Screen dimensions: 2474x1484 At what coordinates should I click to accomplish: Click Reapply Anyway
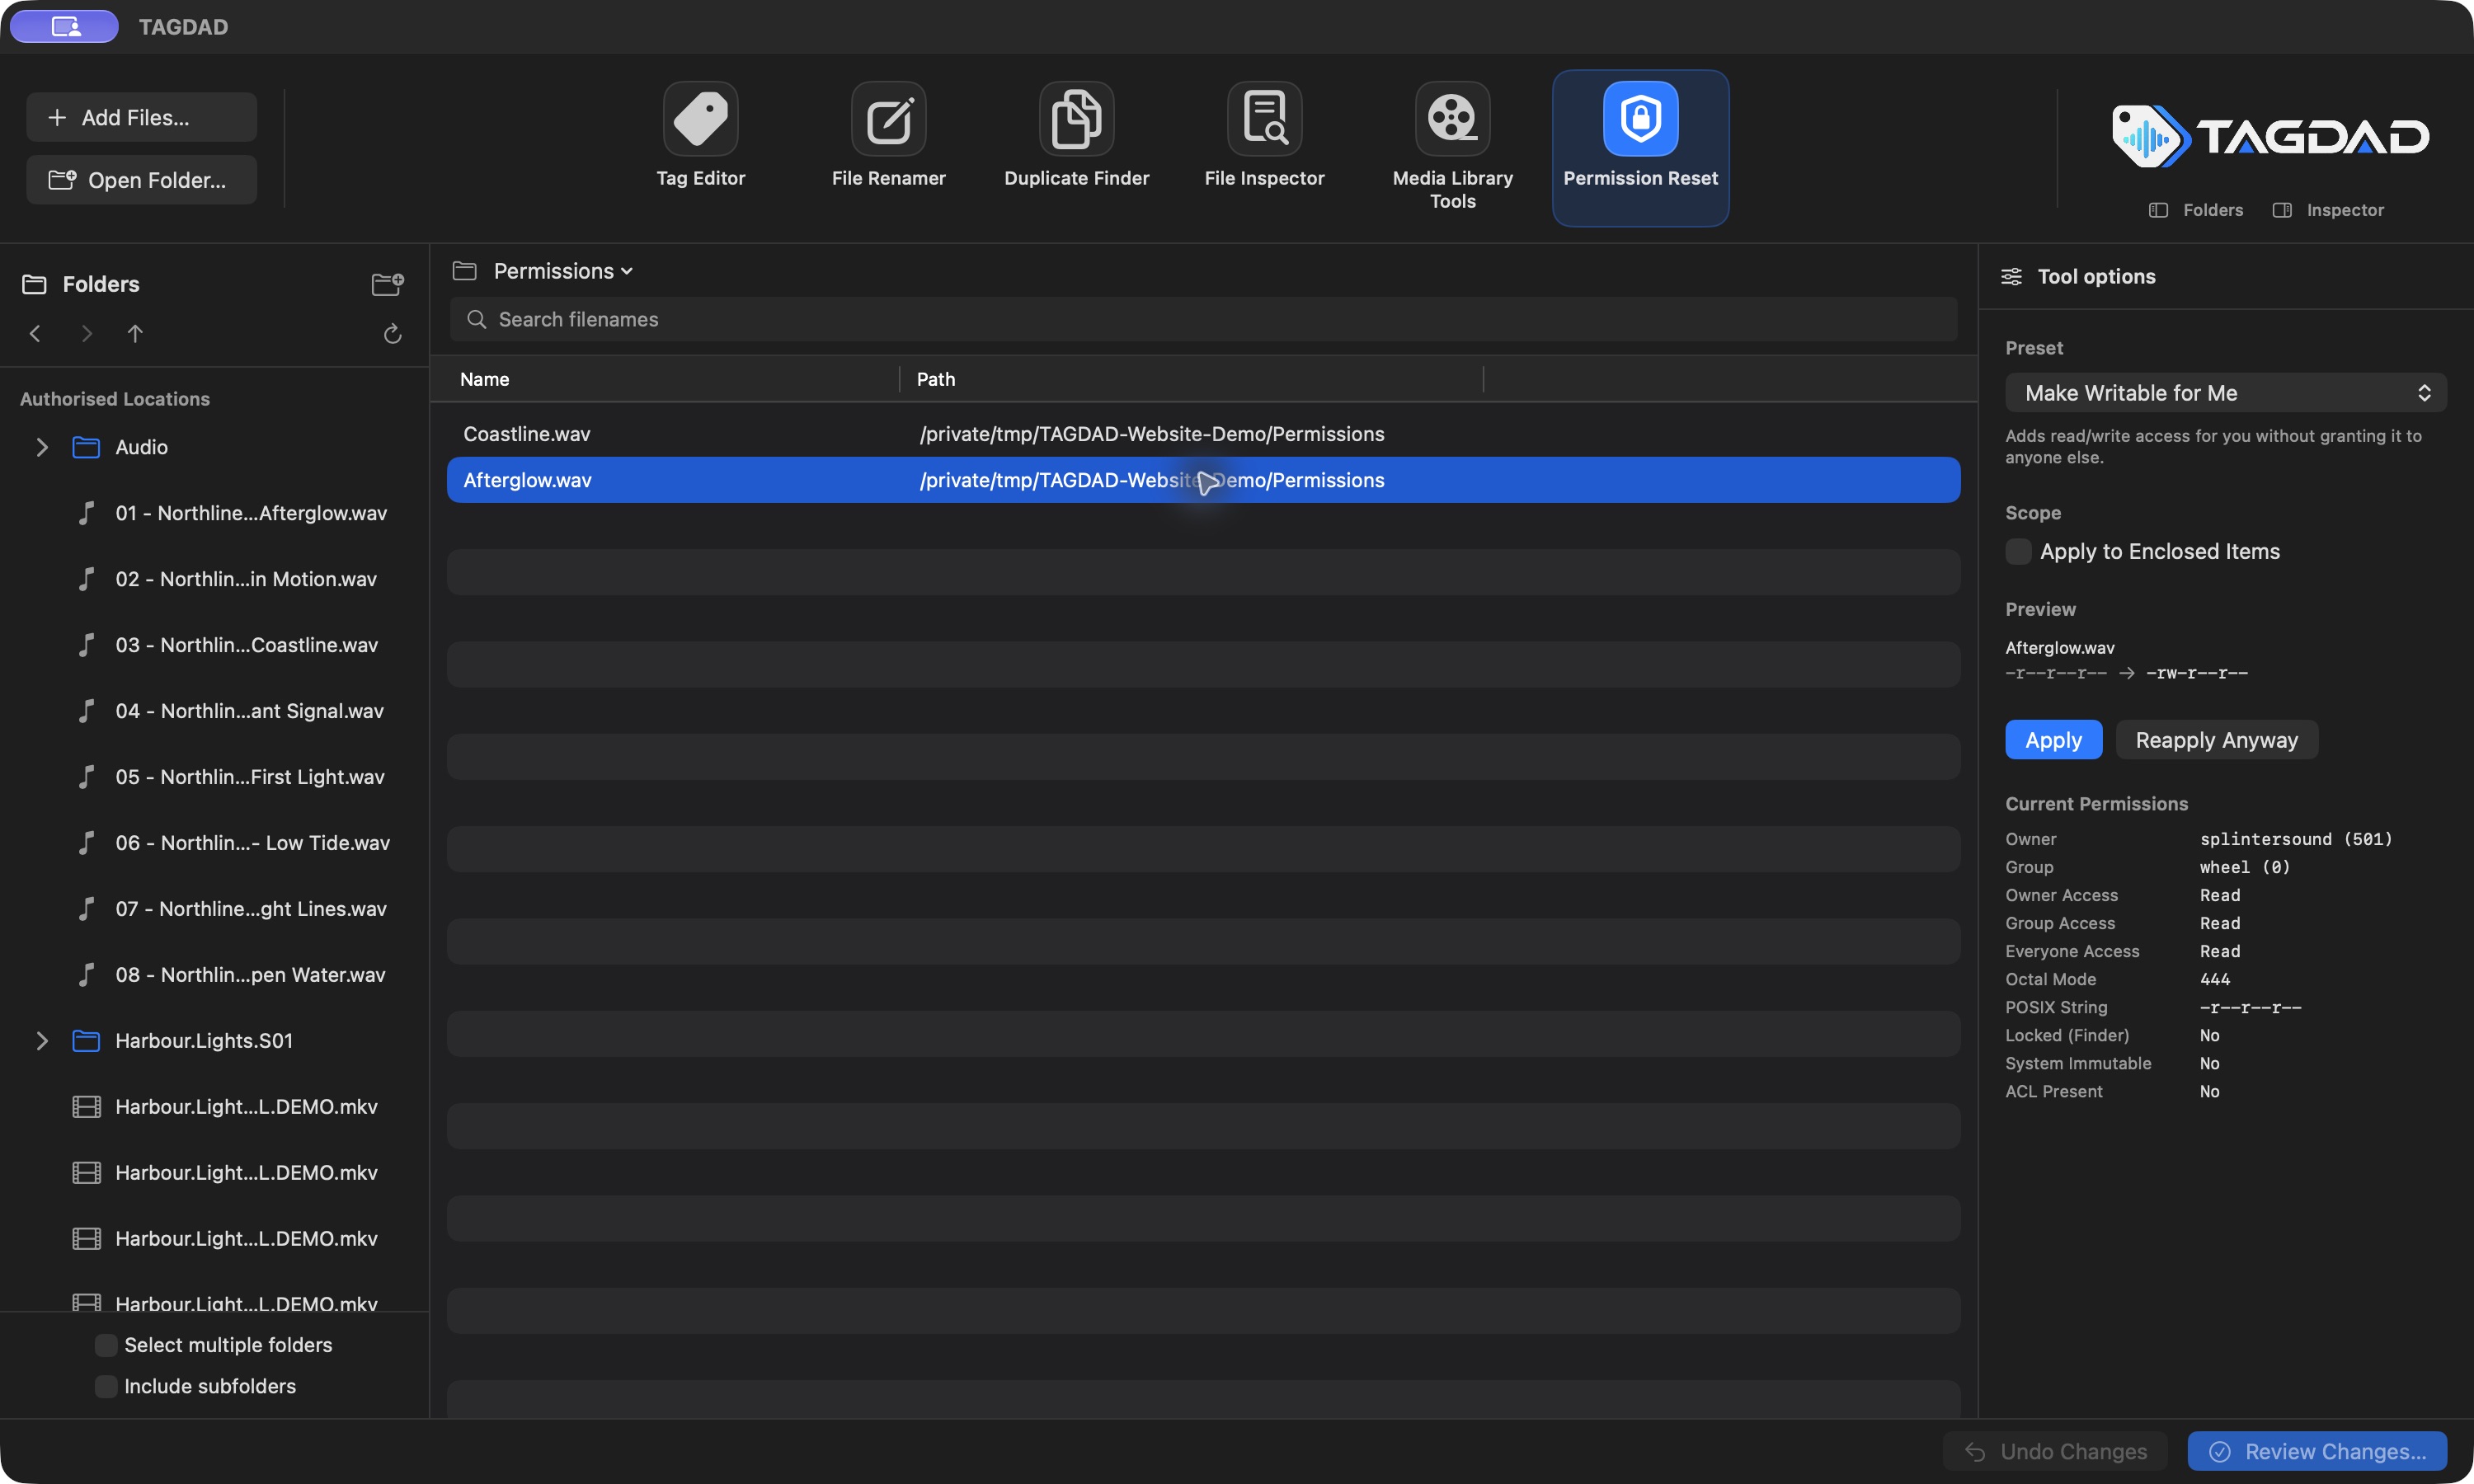[2216, 740]
